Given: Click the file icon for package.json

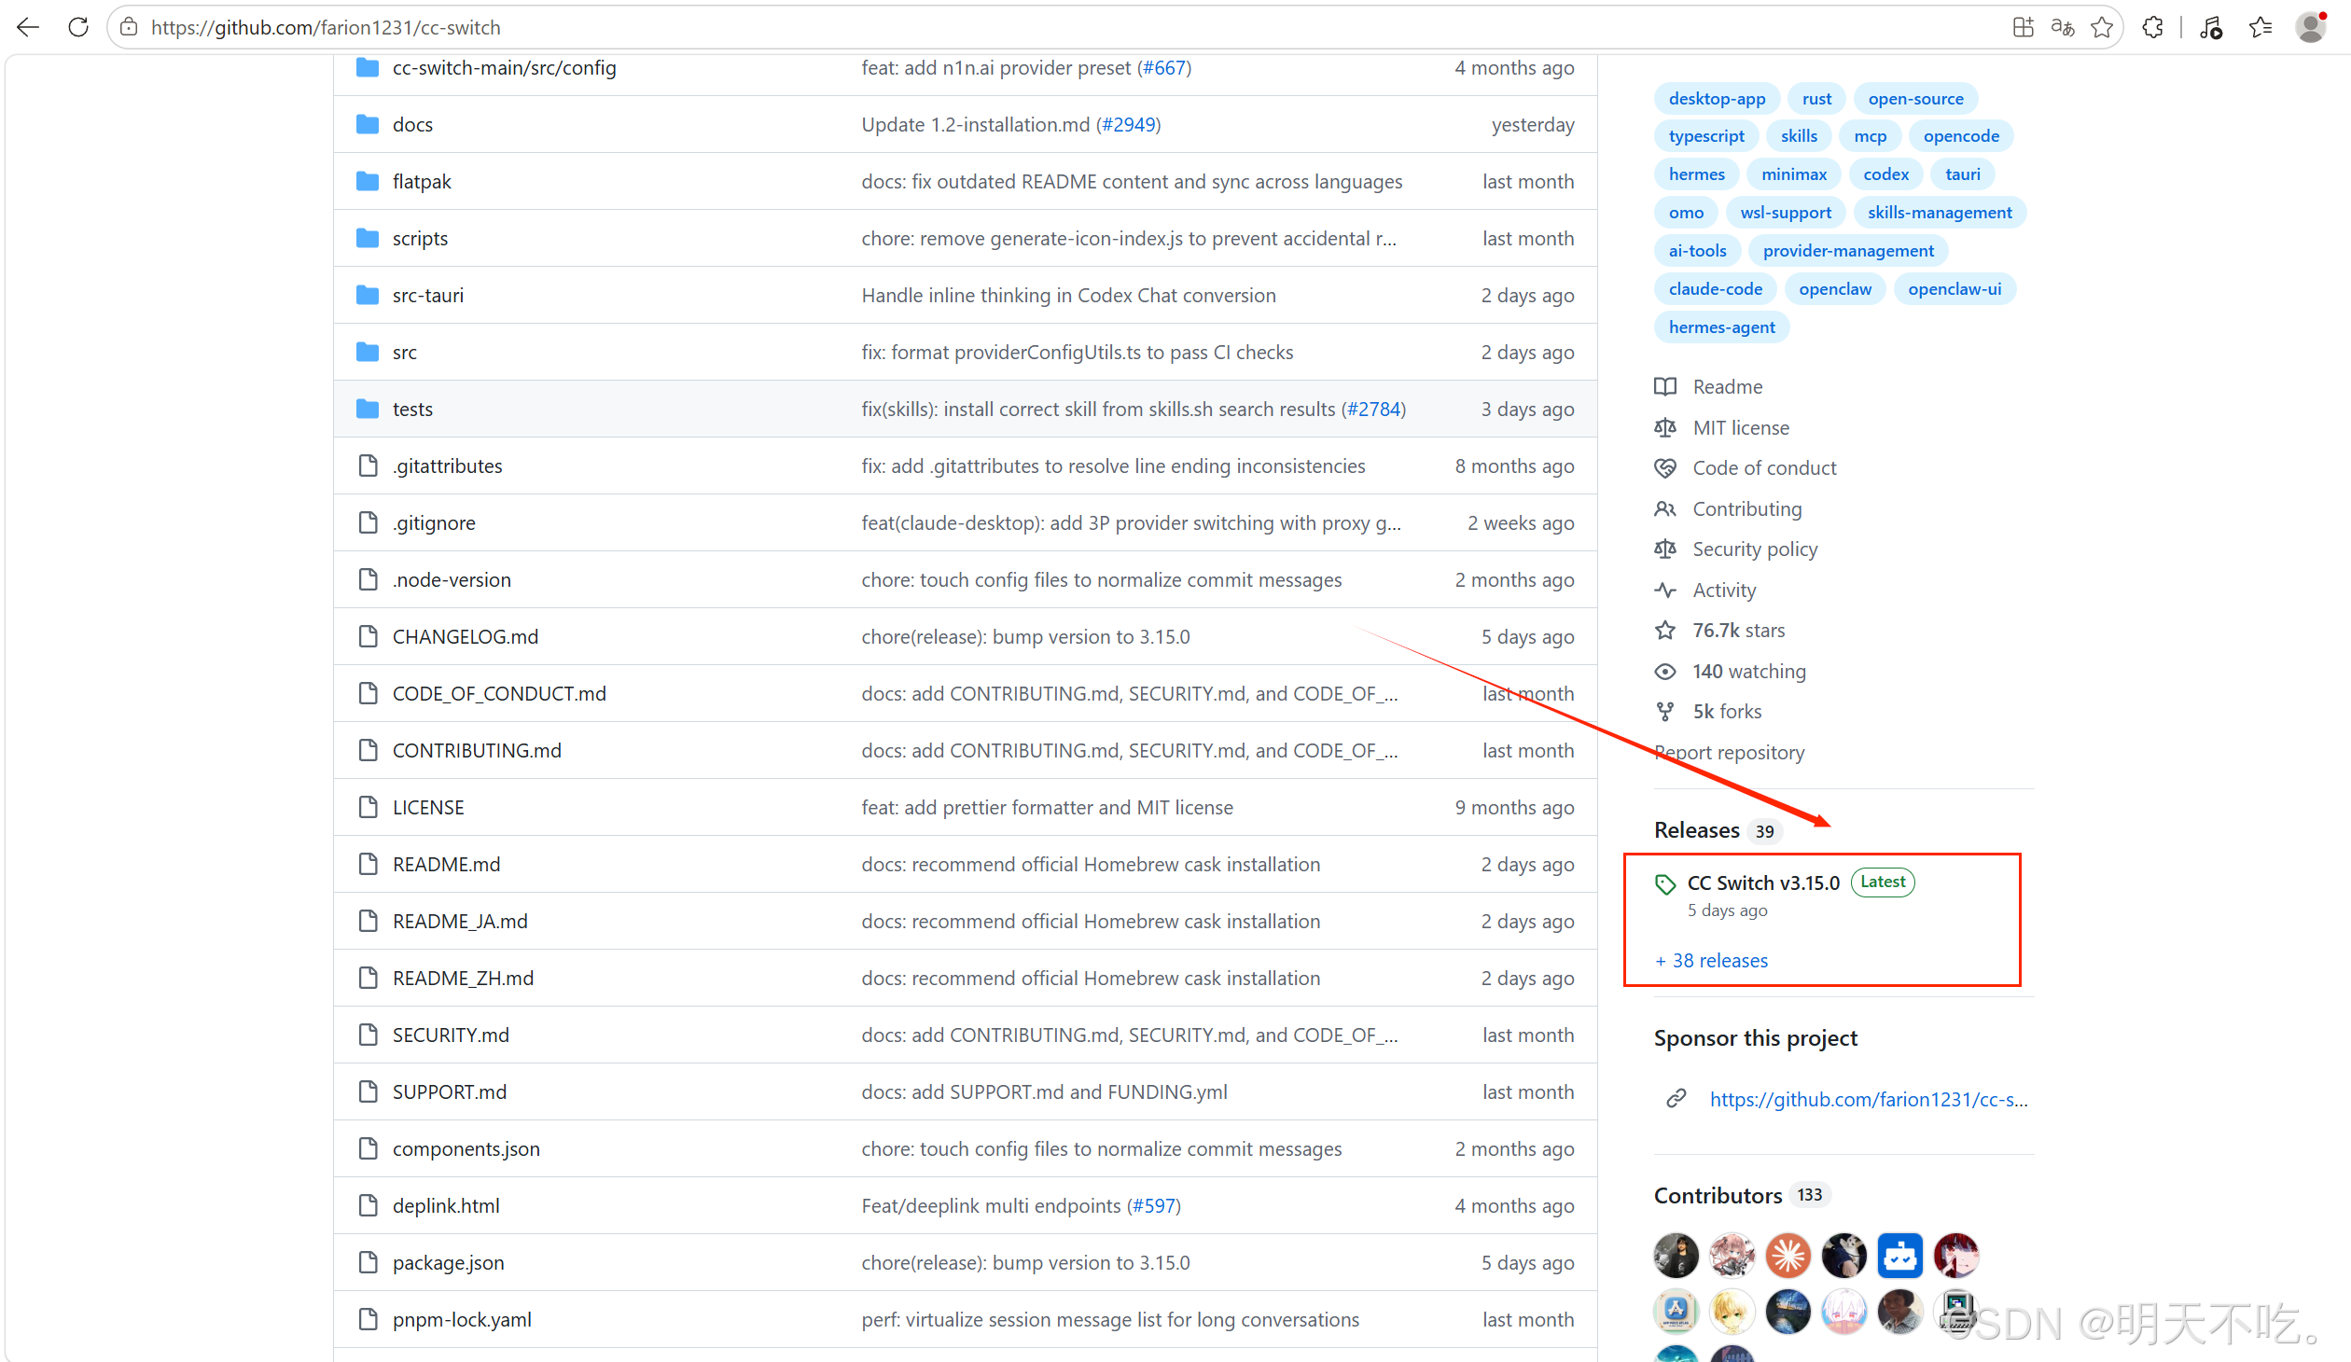Looking at the screenshot, I should tap(369, 1263).
